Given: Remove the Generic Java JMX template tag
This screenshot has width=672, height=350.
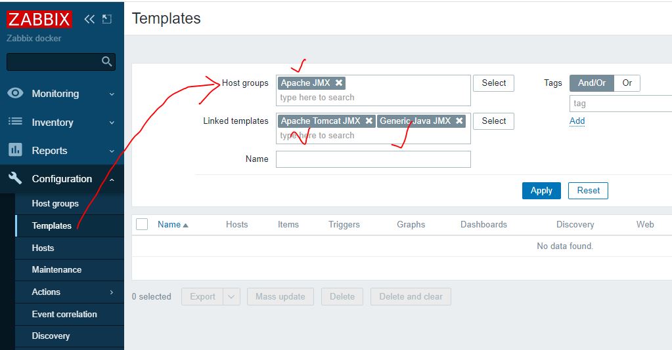Looking at the screenshot, I should [459, 121].
